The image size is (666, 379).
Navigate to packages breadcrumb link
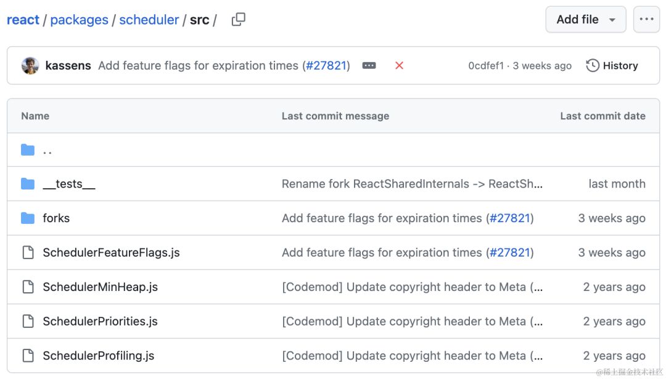[79, 20]
